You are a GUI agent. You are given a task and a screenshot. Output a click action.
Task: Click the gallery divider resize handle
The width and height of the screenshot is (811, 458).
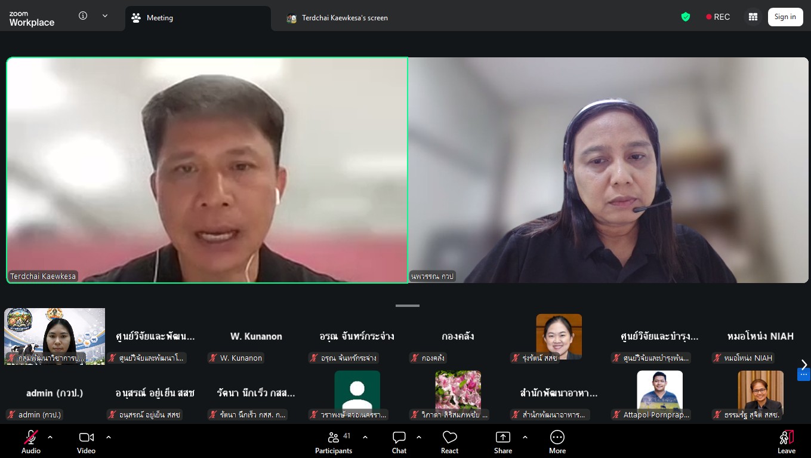408,306
